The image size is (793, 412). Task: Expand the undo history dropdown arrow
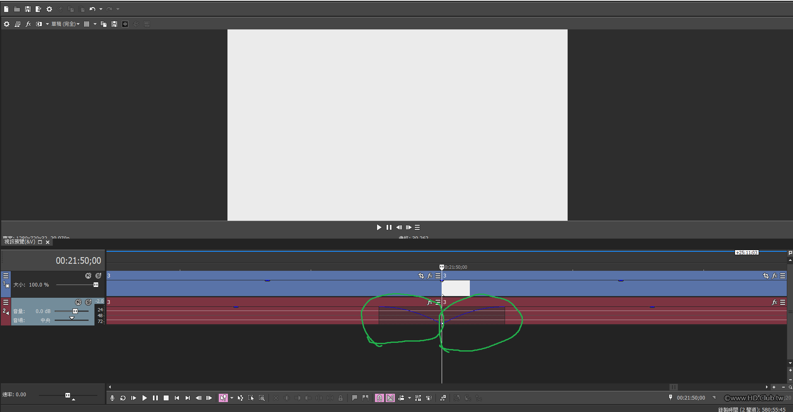tap(101, 9)
